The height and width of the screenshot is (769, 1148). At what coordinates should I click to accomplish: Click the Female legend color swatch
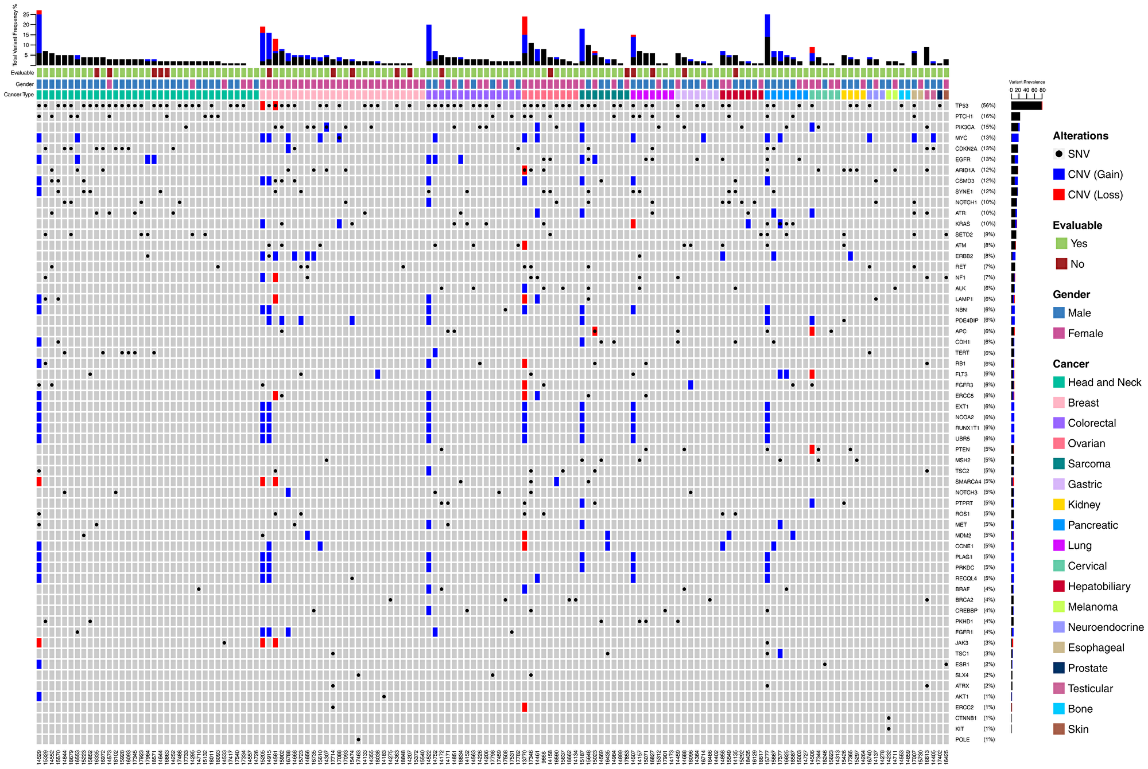tap(1061, 333)
